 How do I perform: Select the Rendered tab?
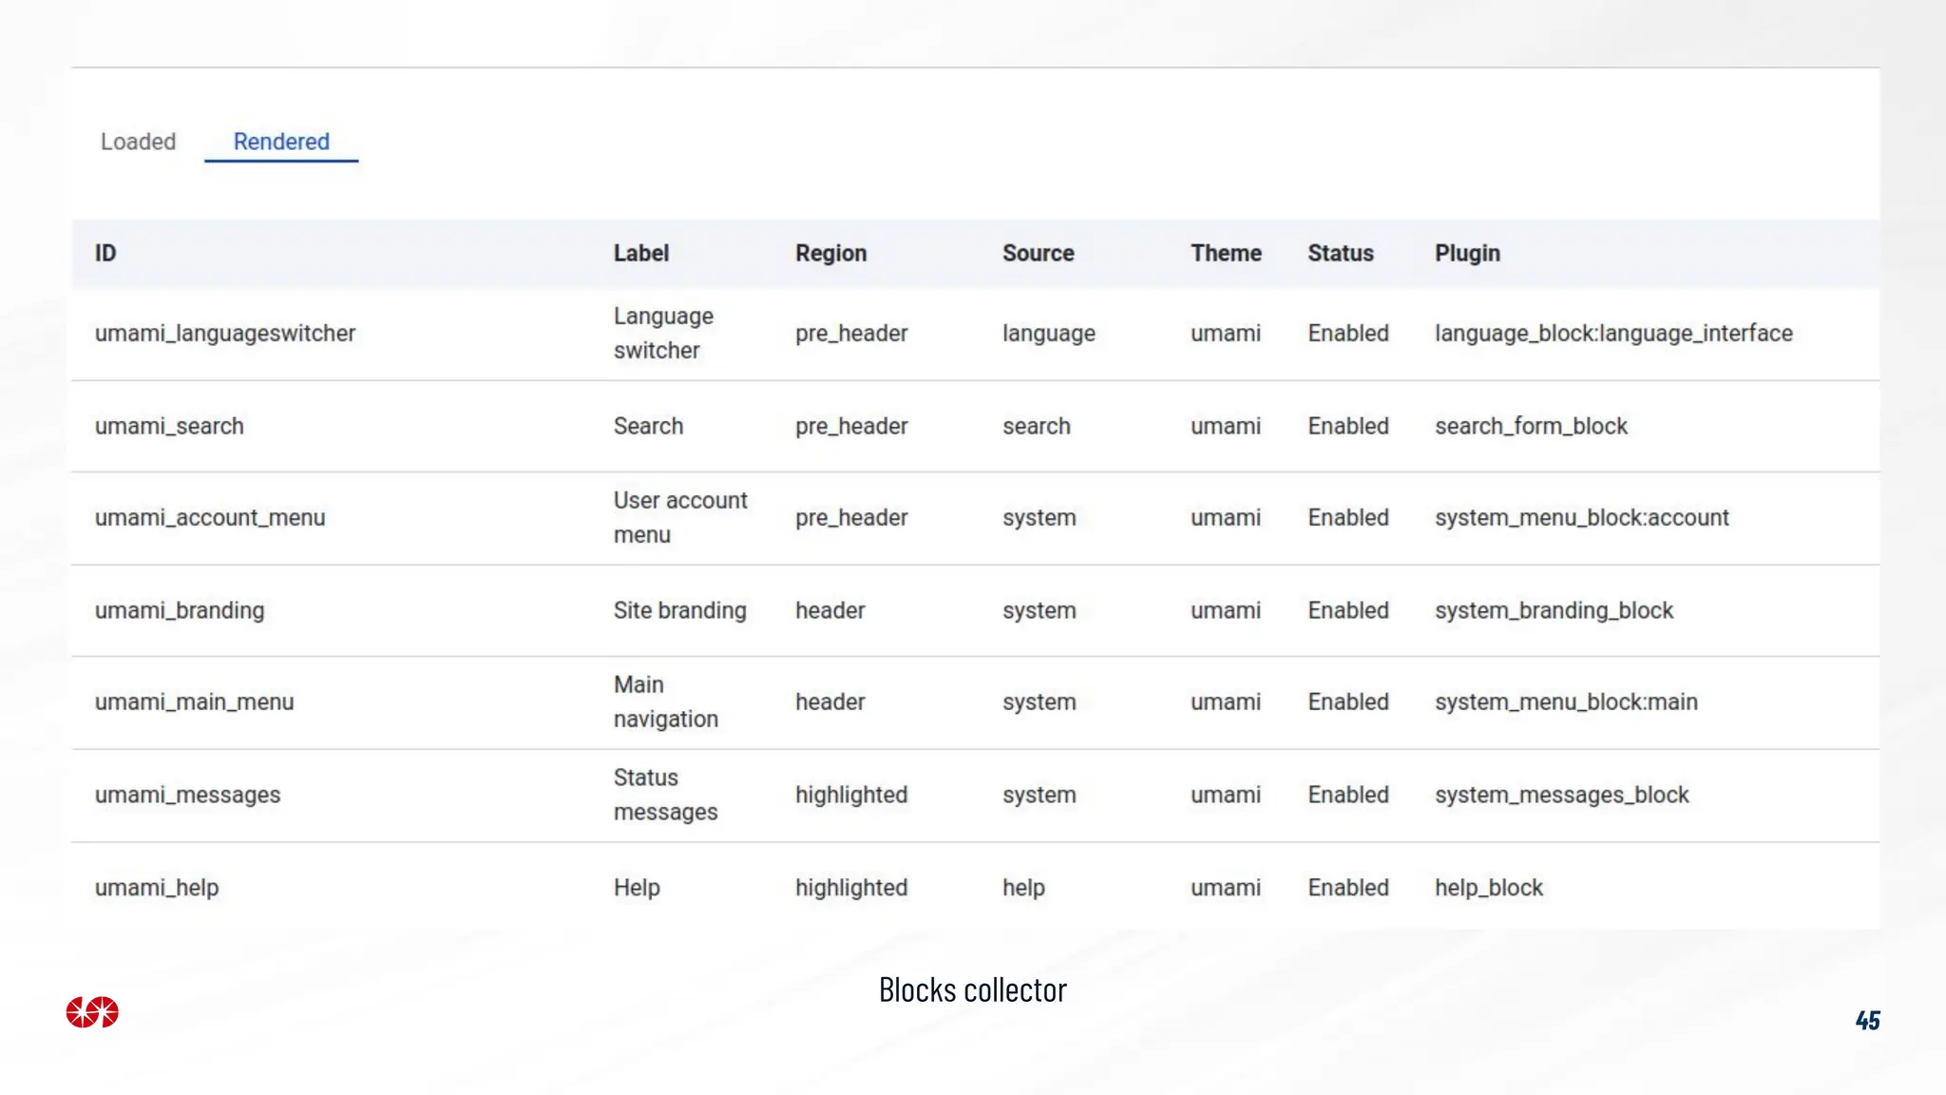click(x=281, y=142)
